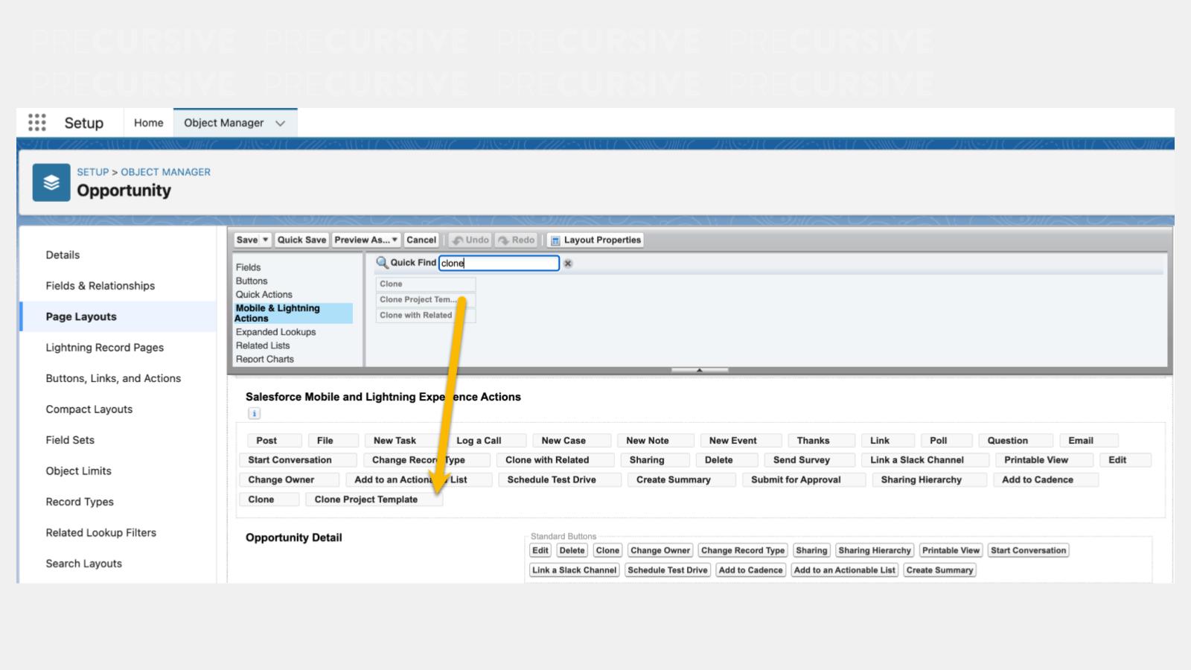Open Lightning Record Pages
The image size is (1191, 670).
click(105, 348)
